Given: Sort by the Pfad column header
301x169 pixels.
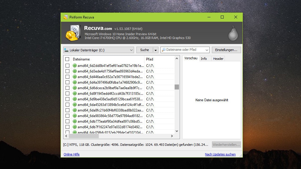Looking at the screenshot, I should click(x=159, y=59).
